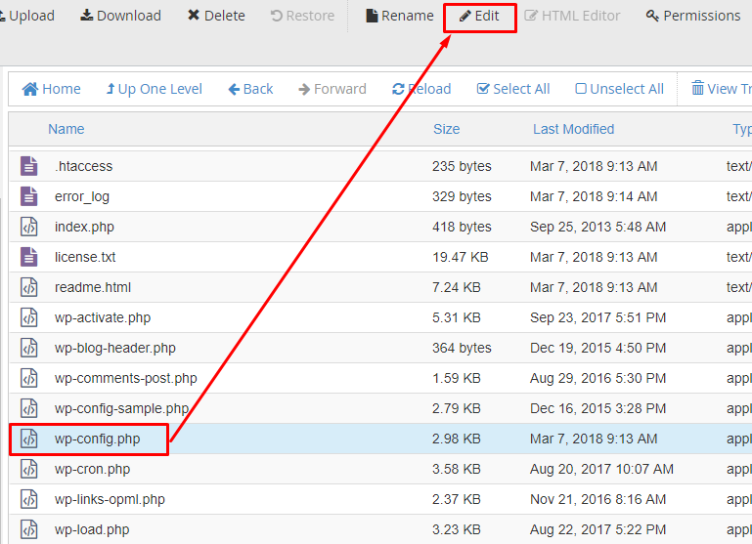Select the wp-activate.php file name
The image size is (752, 544).
coord(103,318)
